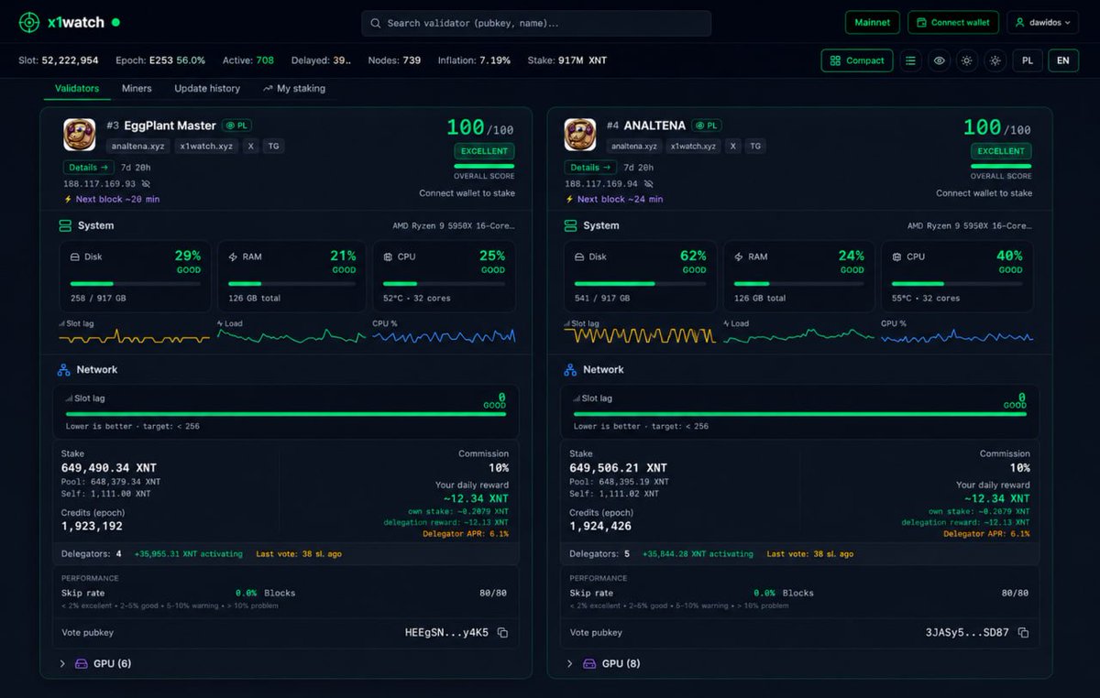Viewport: 1100px width, 698px height.
Task: Switch to Compact view
Action: [x=857, y=60]
